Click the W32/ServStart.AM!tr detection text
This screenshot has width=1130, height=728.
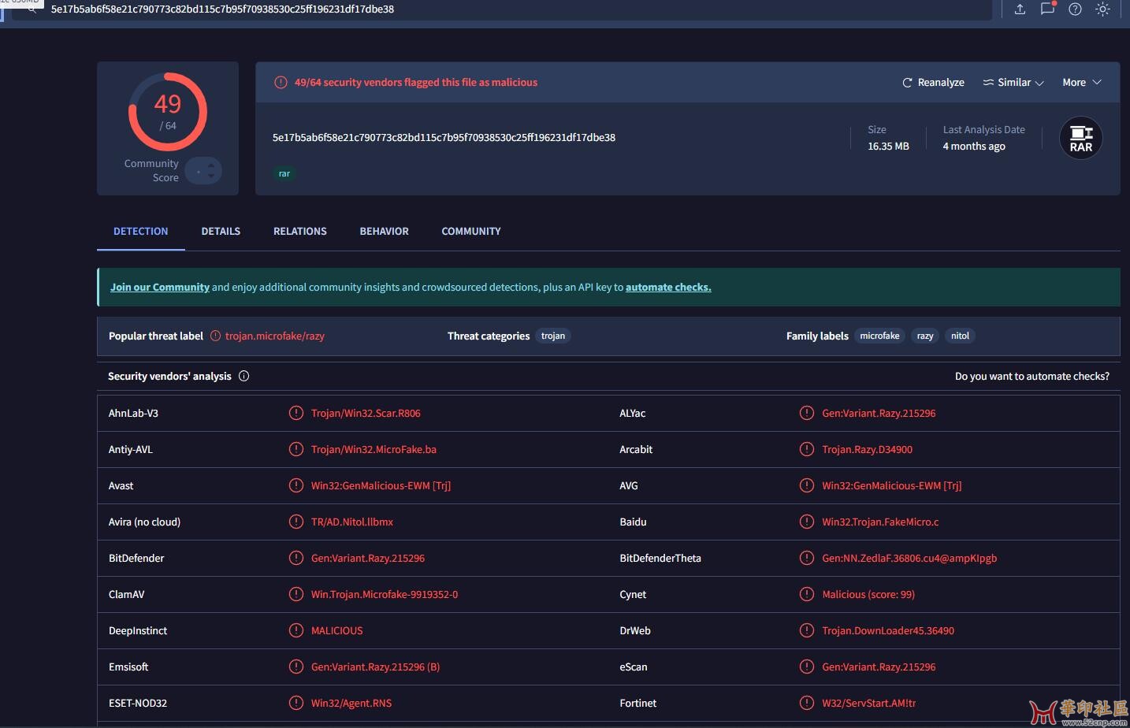[869, 703]
